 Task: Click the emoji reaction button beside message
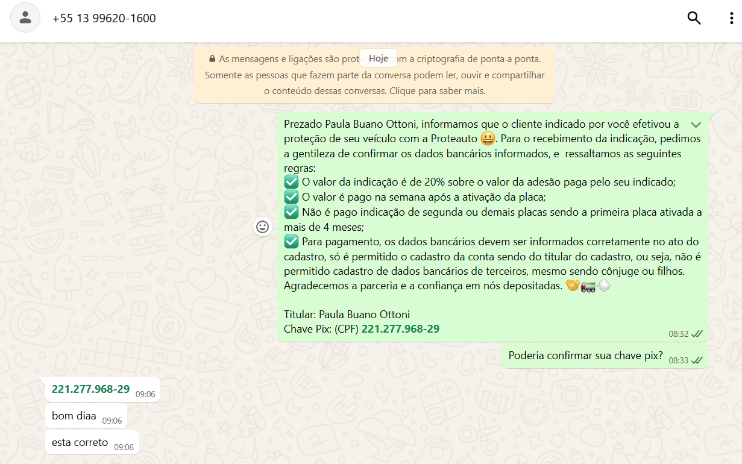pyautogui.click(x=262, y=227)
